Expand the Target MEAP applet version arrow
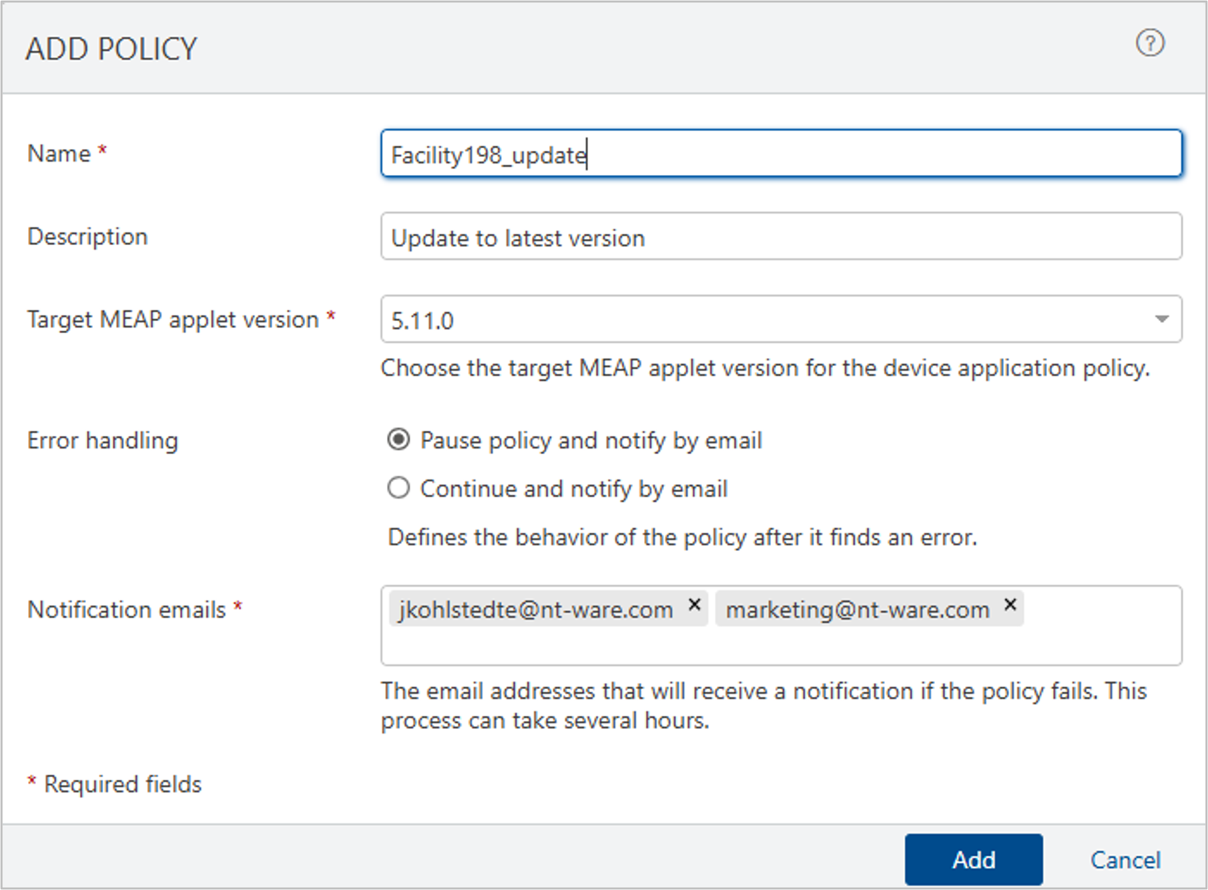The width and height of the screenshot is (1208, 890). (x=1161, y=320)
